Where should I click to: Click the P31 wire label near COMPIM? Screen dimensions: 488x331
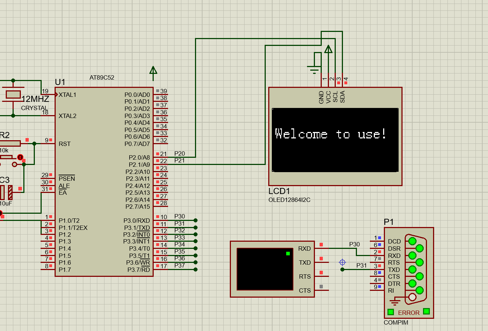[362, 265]
